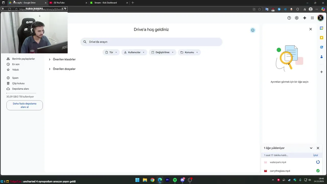
Task: Open the Windows Start menu
Action: click(x=137, y=180)
